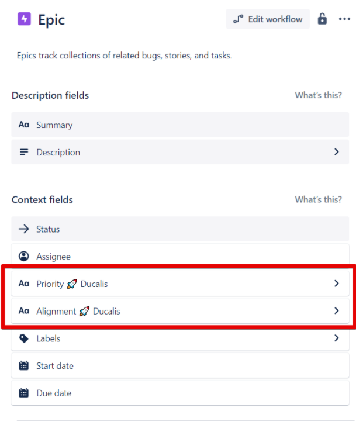Click the purple Epic lightning icon
The width and height of the screenshot is (356, 432).
click(x=24, y=19)
